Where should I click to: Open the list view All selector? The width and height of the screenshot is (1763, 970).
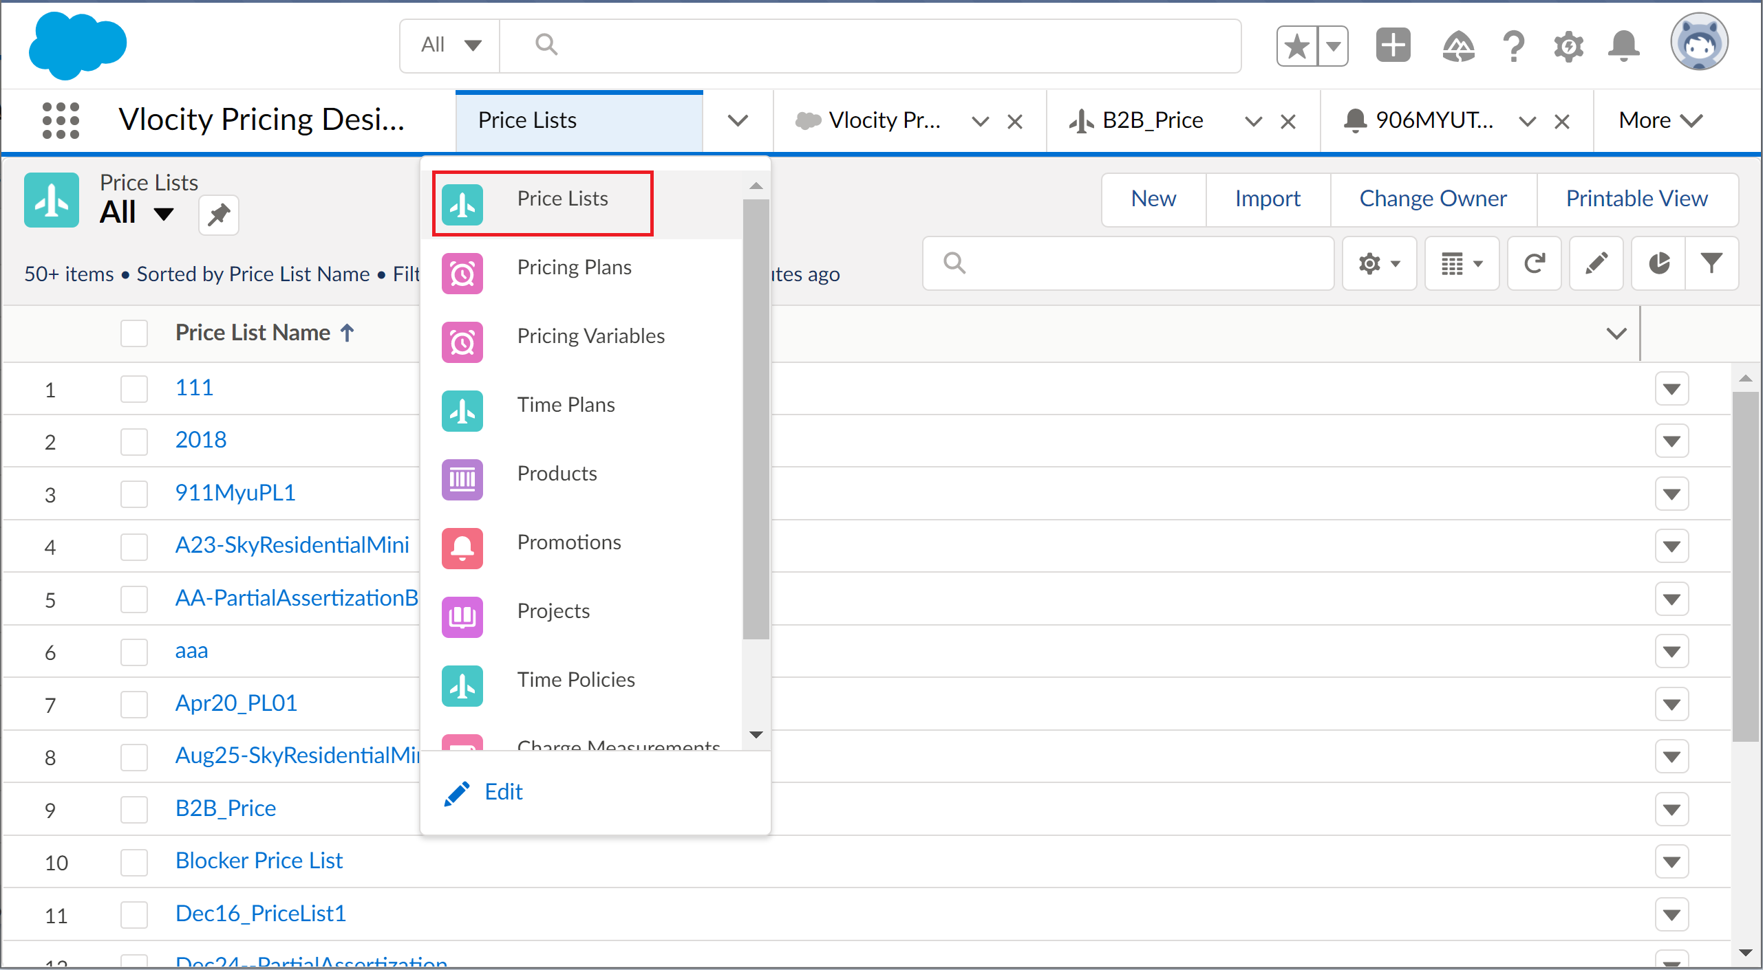[x=138, y=212]
